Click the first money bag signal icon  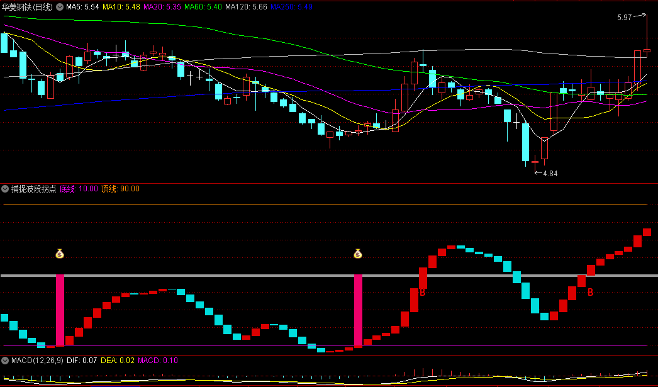coord(60,254)
